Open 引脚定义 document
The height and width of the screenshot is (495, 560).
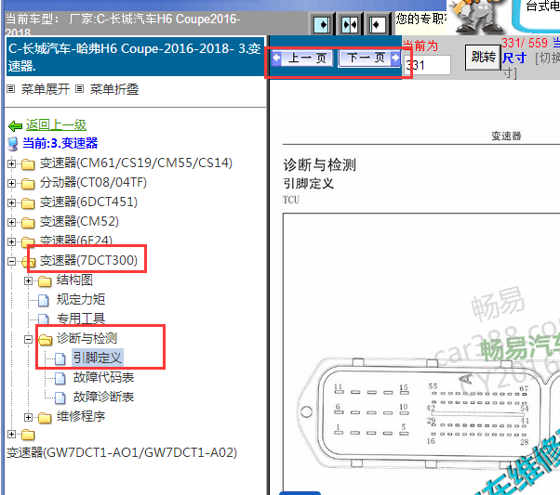[98, 358]
